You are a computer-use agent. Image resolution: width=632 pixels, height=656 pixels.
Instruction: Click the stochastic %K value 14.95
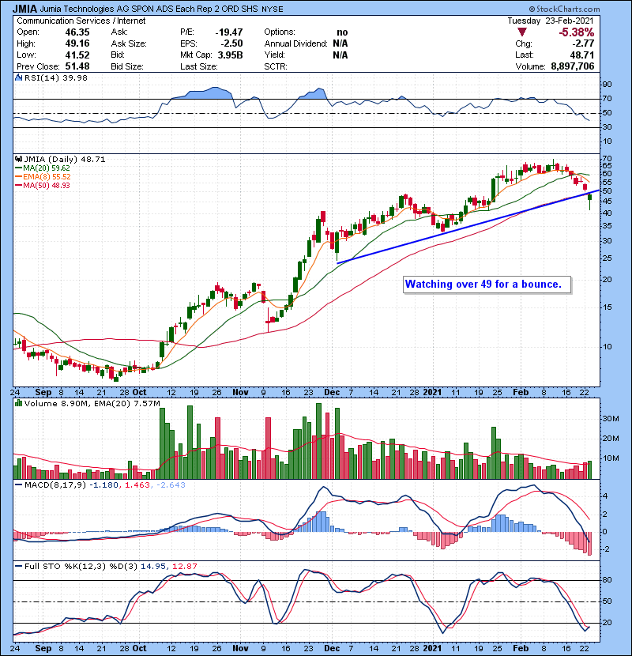[152, 566]
